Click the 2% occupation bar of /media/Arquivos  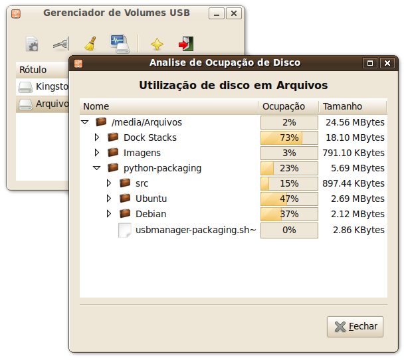point(289,122)
